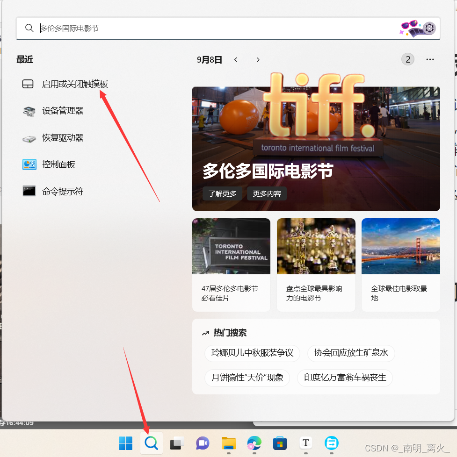Open Task View from the taskbar

coord(177,443)
